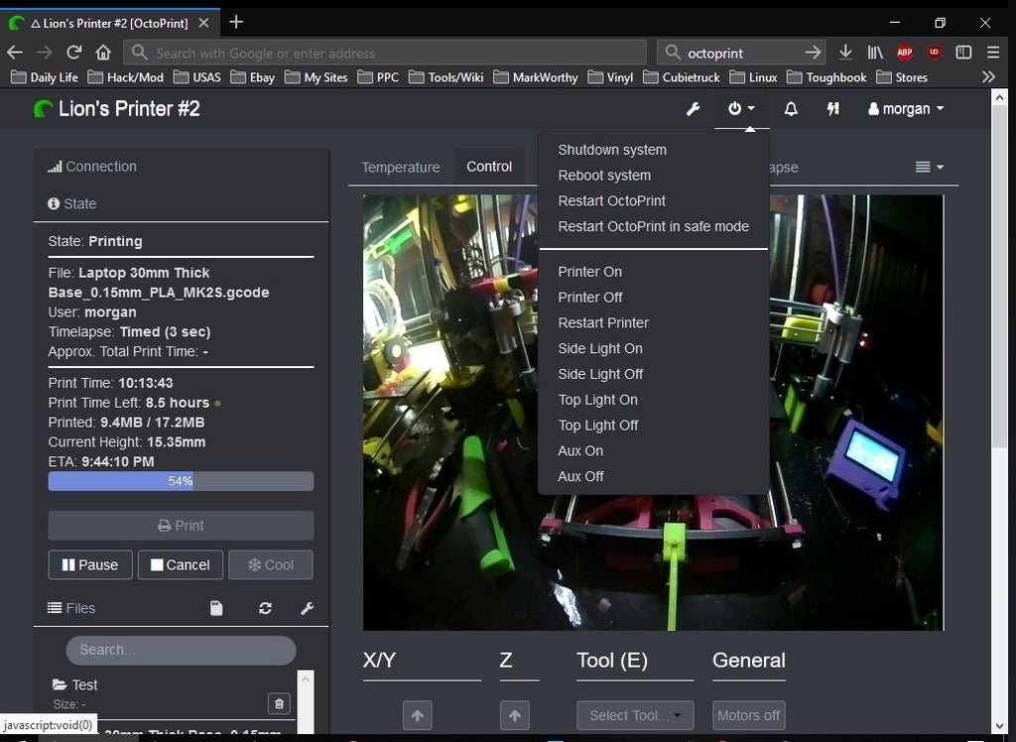The height and width of the screenshot is (742, 1016).
Task: Open folder management wrench in Files panel
Action: click(308, 608)
